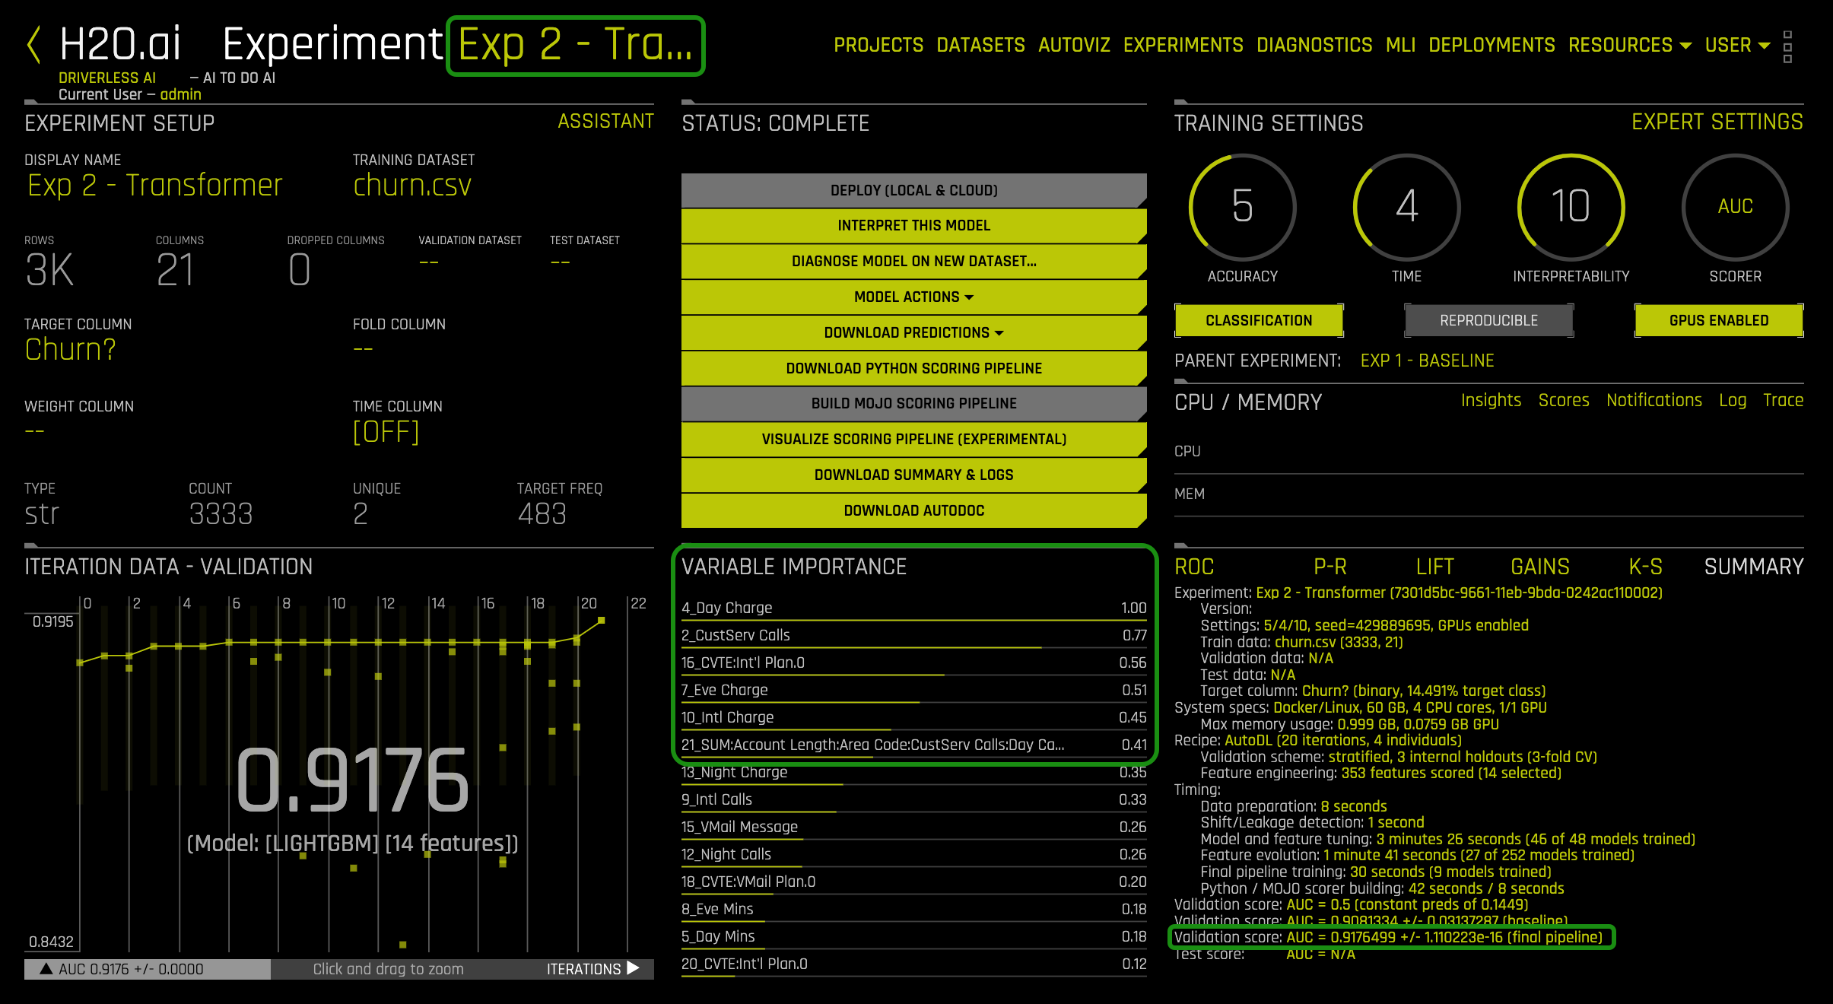1833x1004 pixels.
Task: Toggle the REPRODUCIBLE setting
Action: coord(1488,320)
